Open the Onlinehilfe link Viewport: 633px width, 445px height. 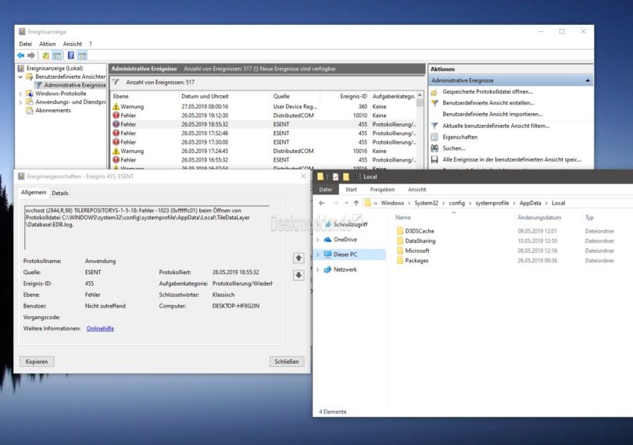100,328
